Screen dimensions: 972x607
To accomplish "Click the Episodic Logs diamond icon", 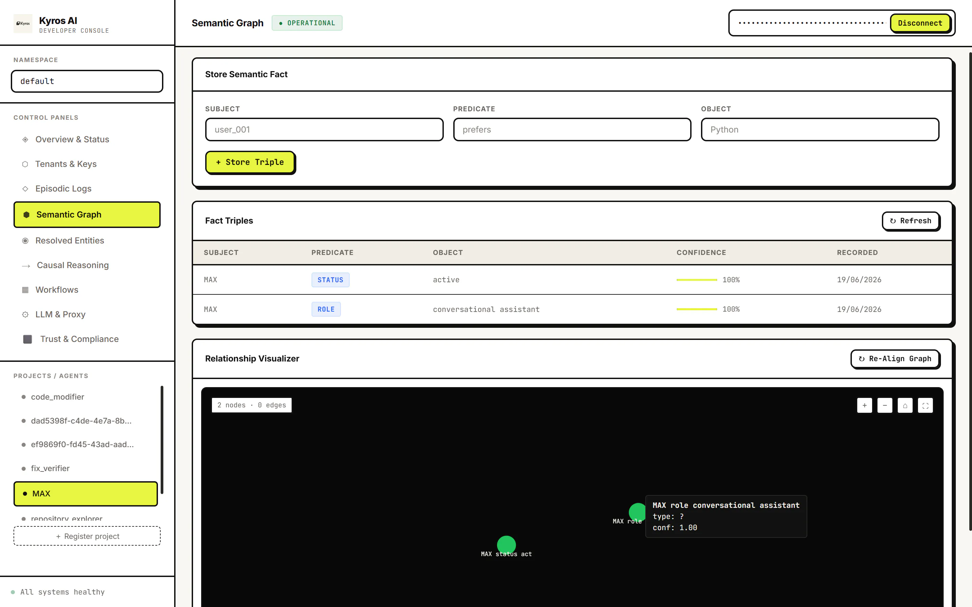I will point(25,189).
